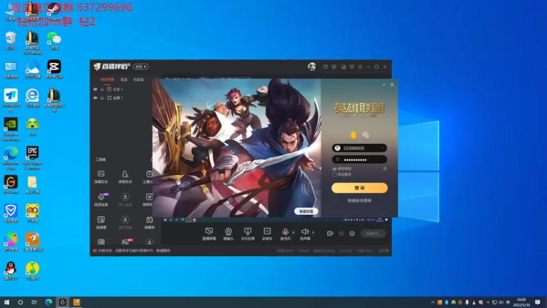Switch to first scene tab in 直播伴侣
This screenshot has height=308, width=547.
click(107, 79)
